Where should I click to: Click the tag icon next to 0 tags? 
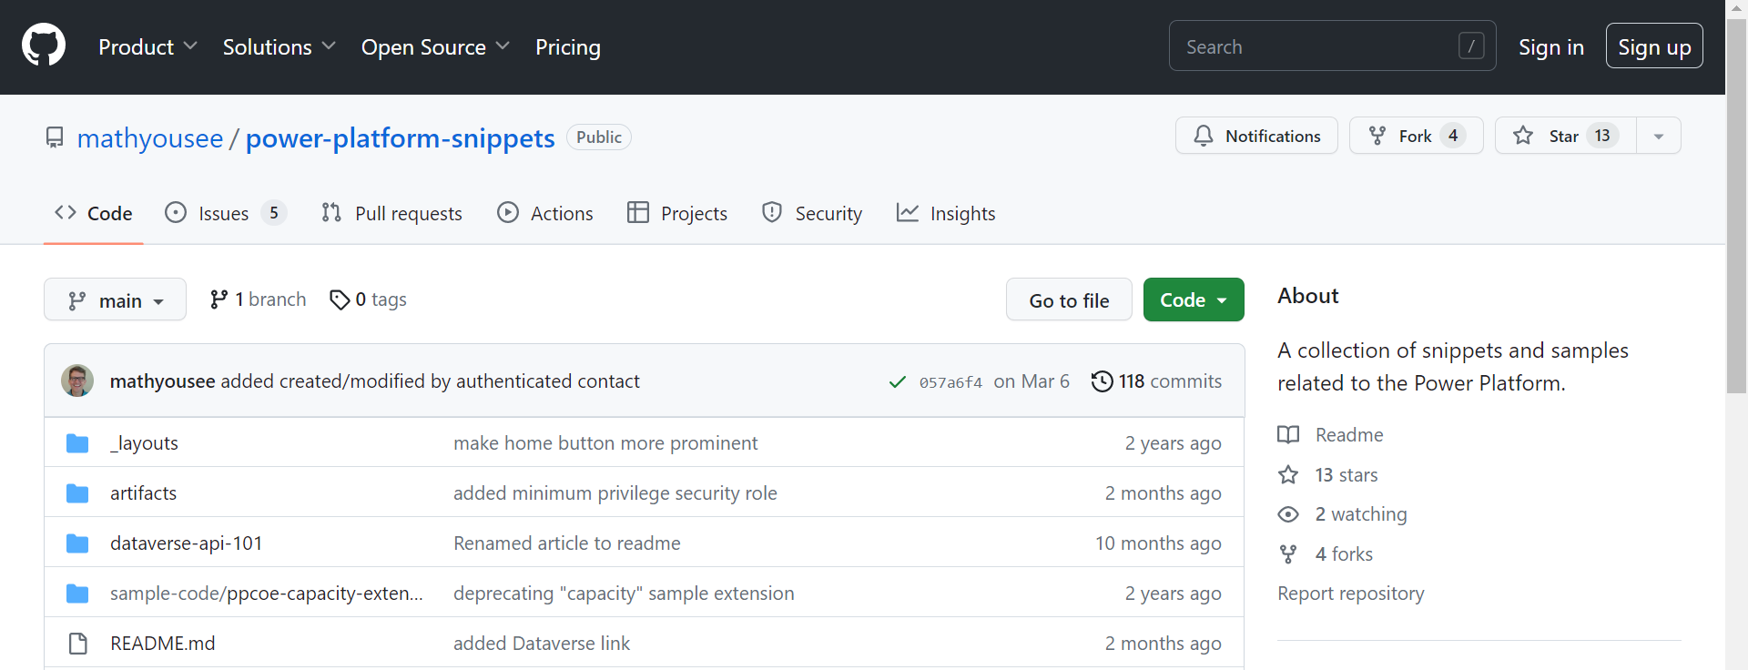point(340,299)
